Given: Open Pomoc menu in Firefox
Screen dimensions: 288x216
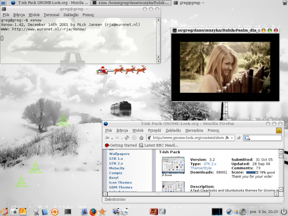Looking at the screenshot, I should coord(213,131).
